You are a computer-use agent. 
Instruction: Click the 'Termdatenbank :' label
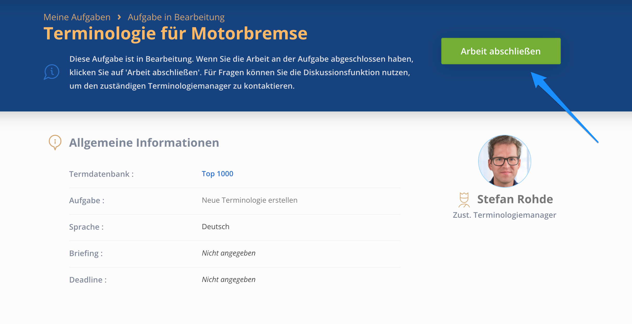101,174
